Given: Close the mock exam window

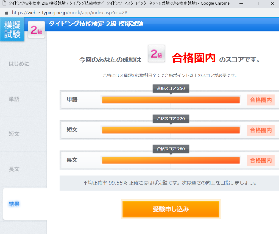Looking at the screenshot, I should pyautogui.click(x=272, y=4).
